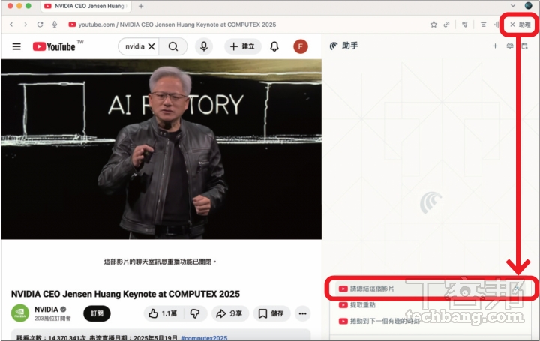This screenshot has width=540, height=341.
Task: Click the YouTube magnifier search button
Action: (173, 46)
